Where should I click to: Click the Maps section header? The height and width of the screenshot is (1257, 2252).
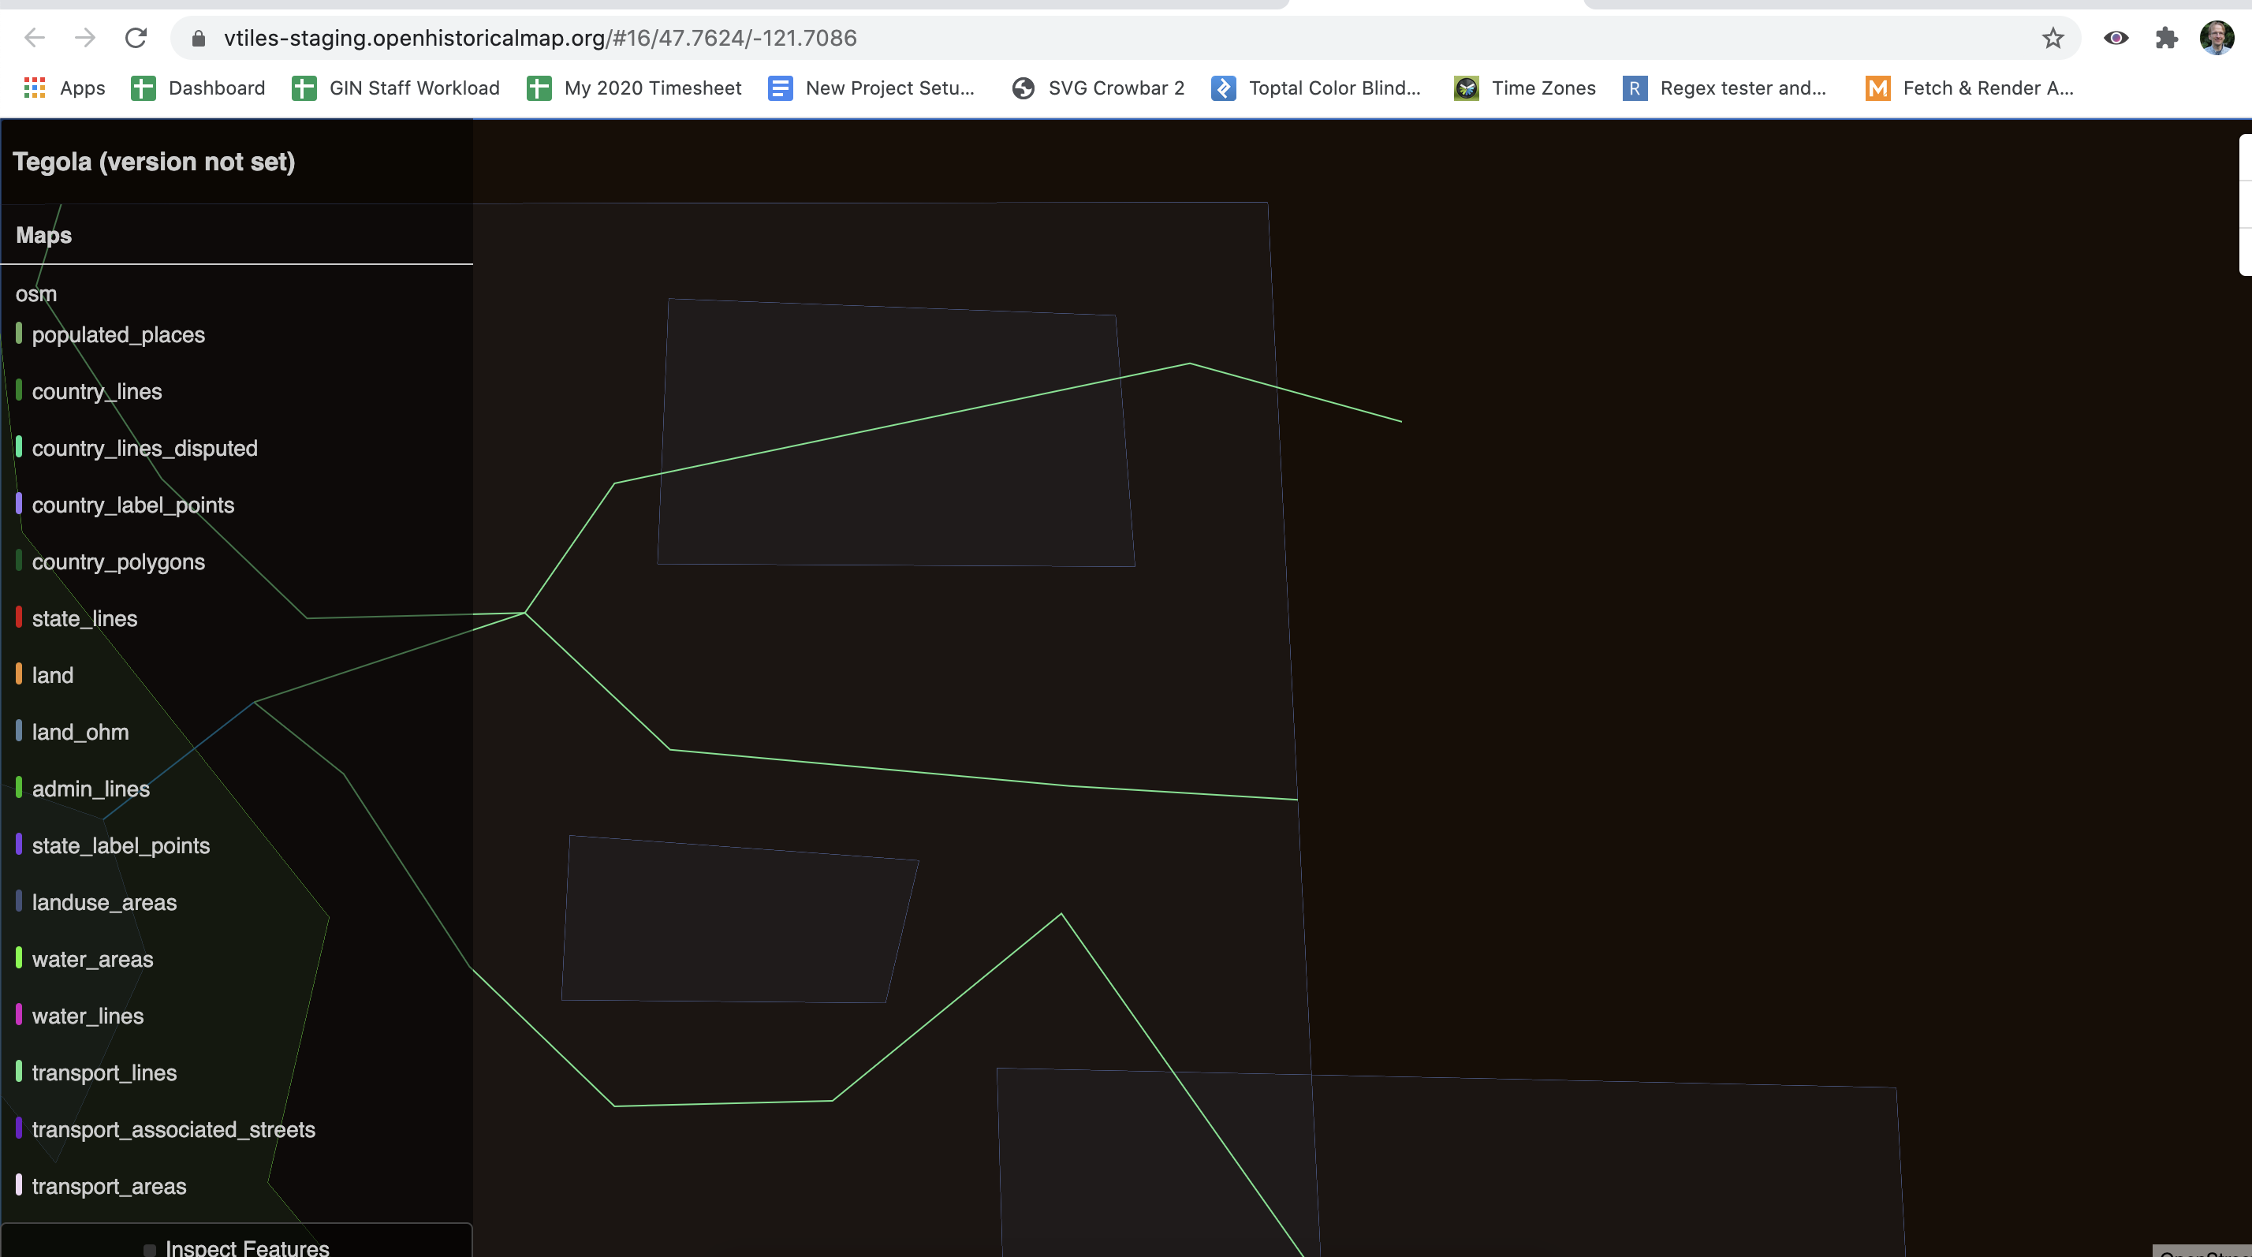[x=43, y=235]
